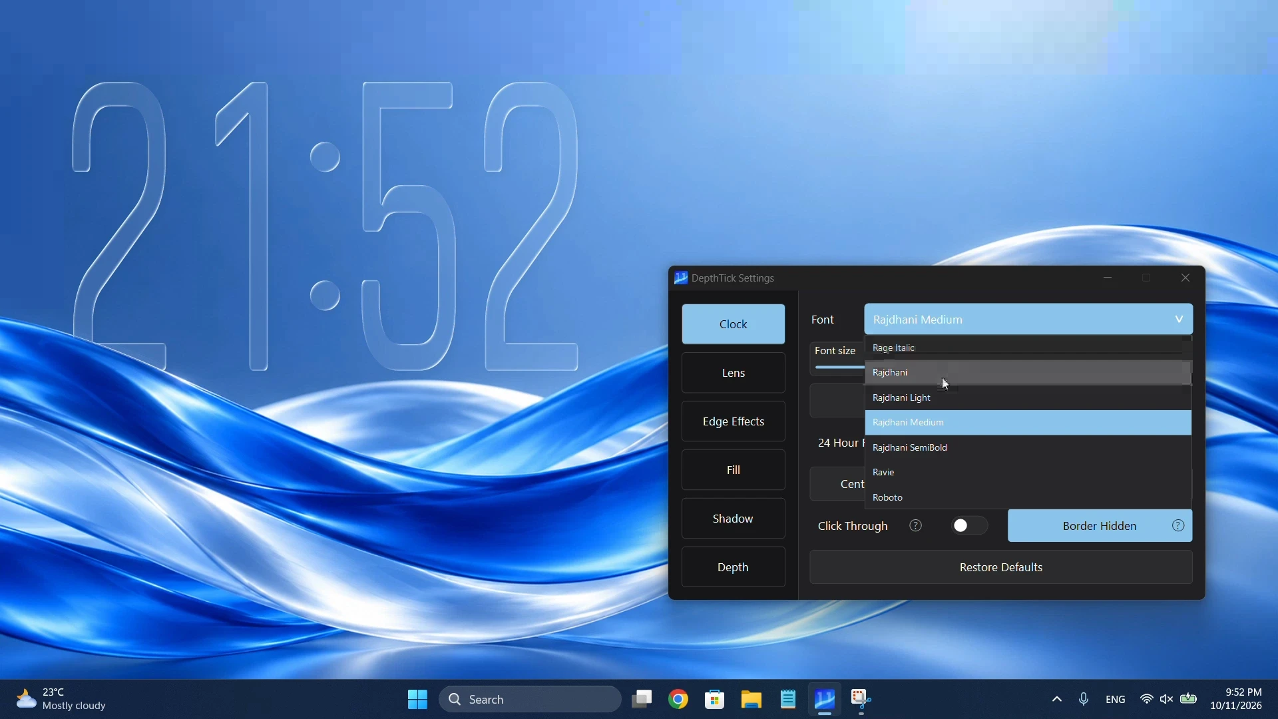Image resolution: width=1278 pixels, height=719 pixels.
Task: Select Rajdhani SemiBold font
Action: tap(1026, 449)
